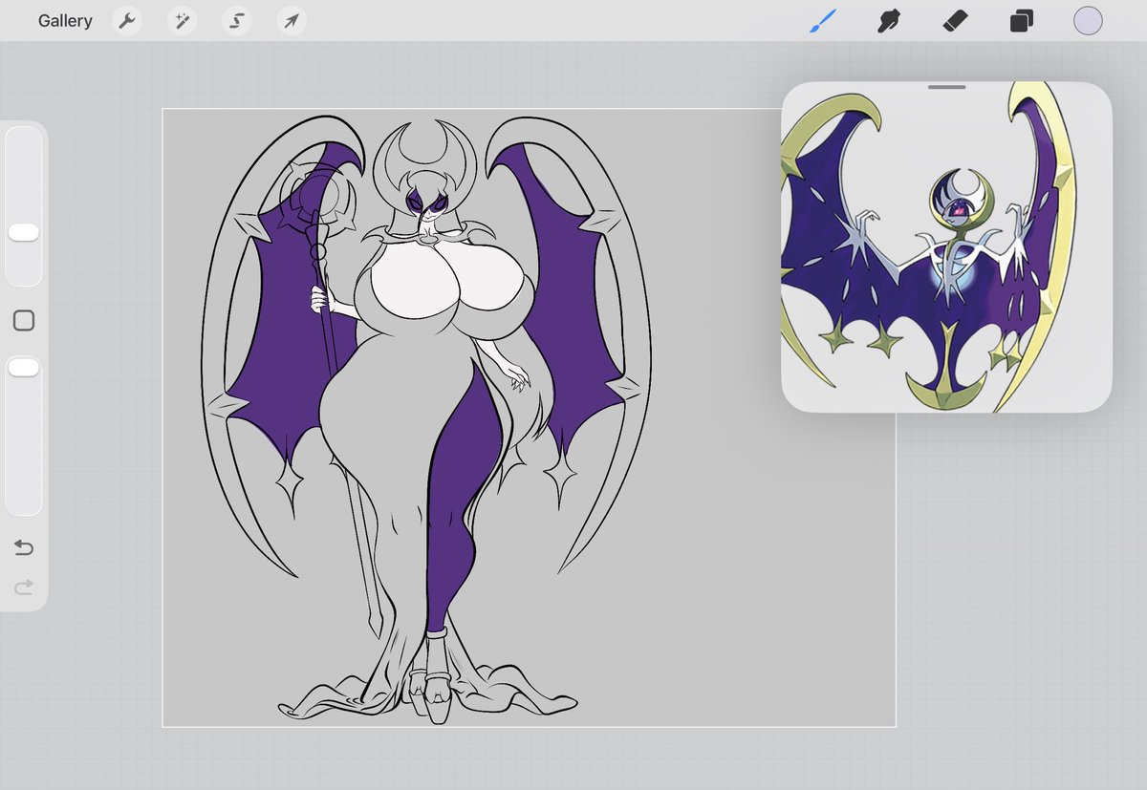Redo the last undone action
The height and width of the screenshot is (790, 1147).
(x=24, y=587)
